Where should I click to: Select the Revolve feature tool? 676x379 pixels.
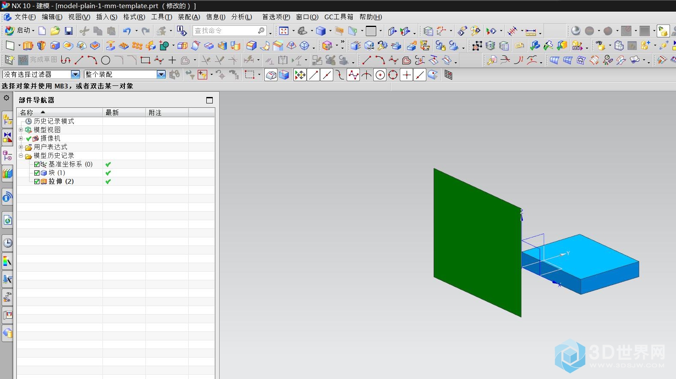[42, 45]
